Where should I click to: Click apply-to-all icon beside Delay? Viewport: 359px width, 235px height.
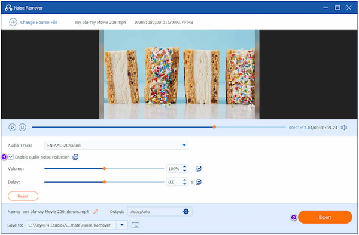click(199, 182)
